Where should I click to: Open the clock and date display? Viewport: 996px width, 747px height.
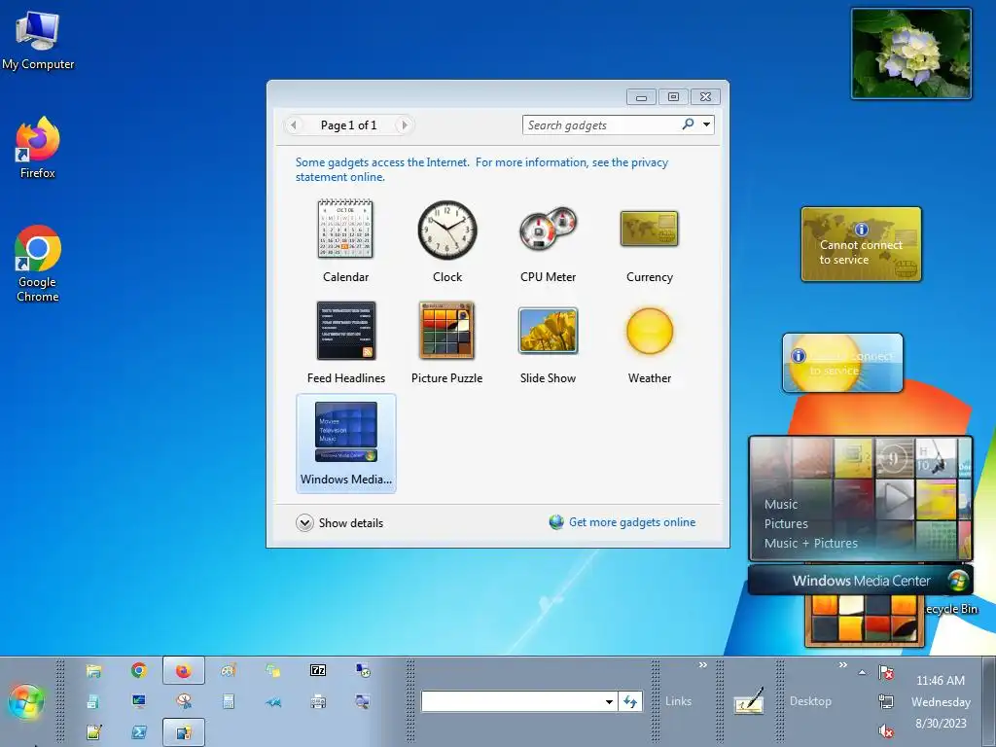(x=941, y=701)
